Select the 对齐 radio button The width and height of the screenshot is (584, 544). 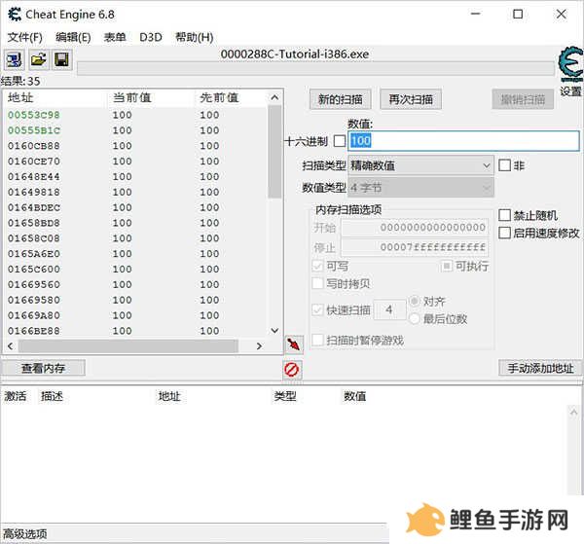[x=415, y=302]
